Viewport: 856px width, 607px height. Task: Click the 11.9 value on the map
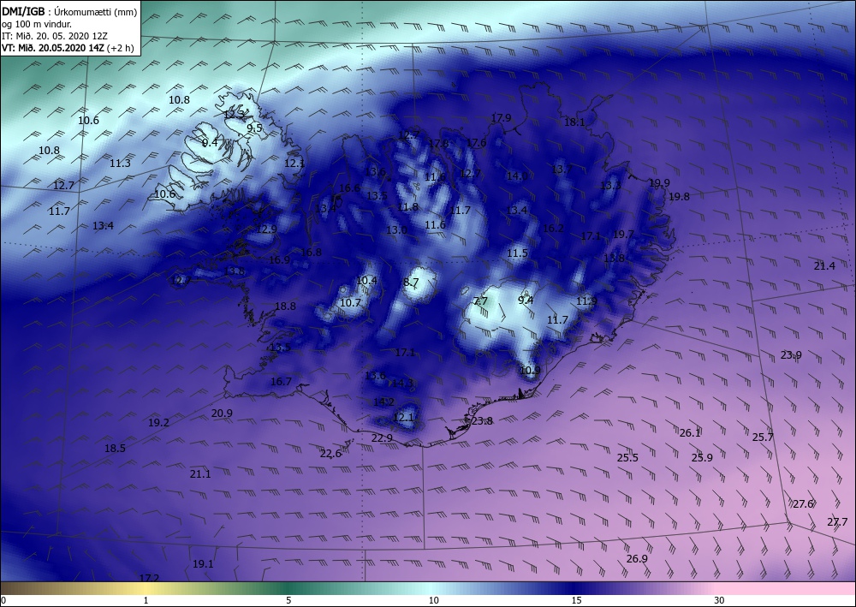pos(587,301)
